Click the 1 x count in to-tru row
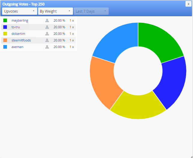Screen dimensions: 193x158 pyautogui.click(x=72, y=27)
